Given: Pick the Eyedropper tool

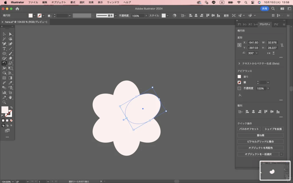Looking at the screenshot, I should click(x=11, y=83).
